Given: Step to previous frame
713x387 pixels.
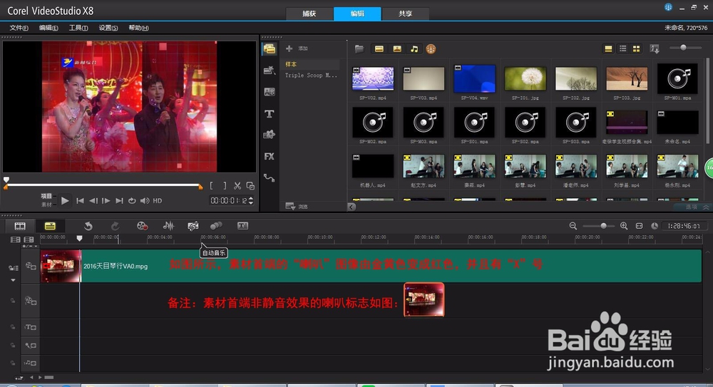Looking at the screenshot, I should [x=93, y=200].
